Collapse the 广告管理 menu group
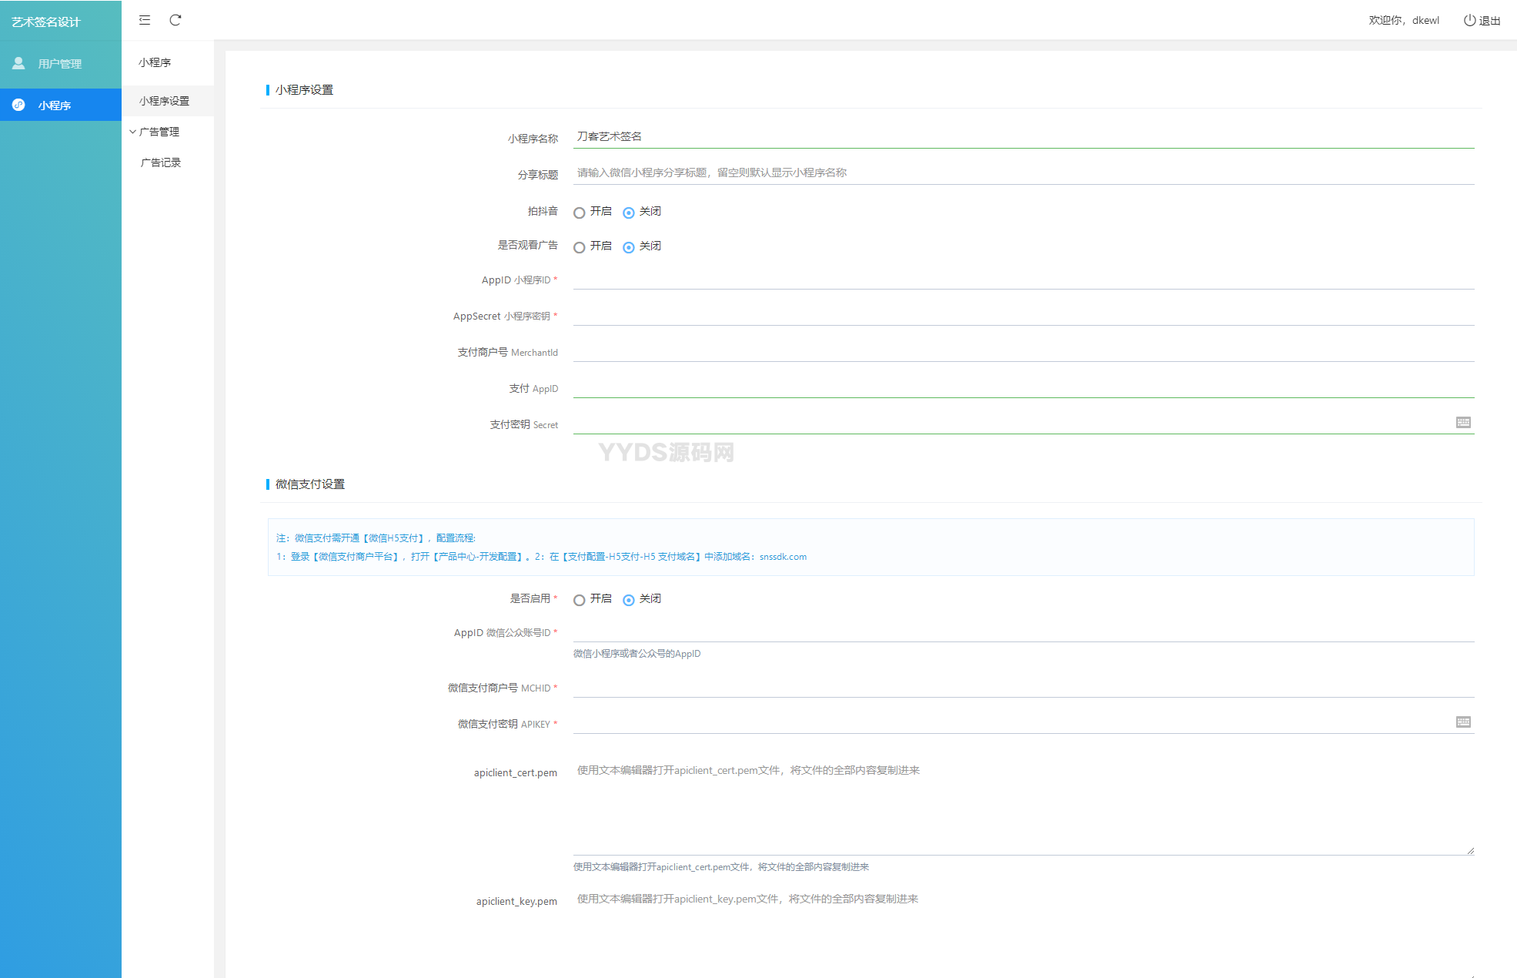This screenshot has height=978, width=1517. click(x=158, y=132)
